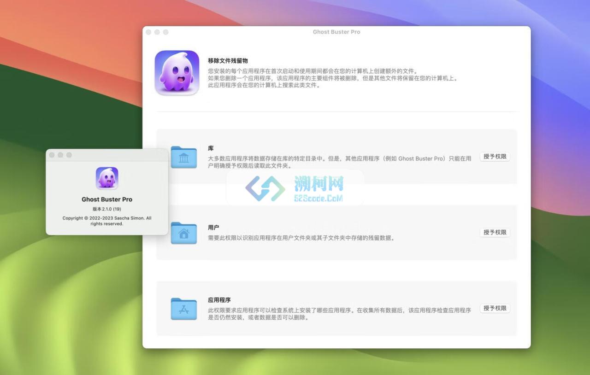Image resolution: width=590 pixels, height=375 pixels.
Task: Close the About Ghost Buster Pro window
Action: point(52,155)
